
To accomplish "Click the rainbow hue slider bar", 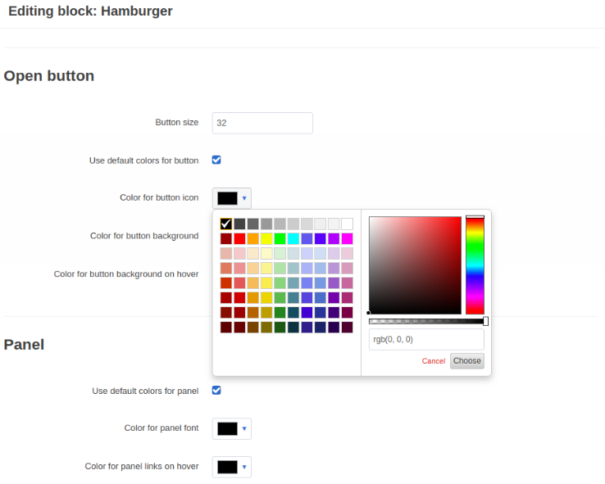I will (x=475, y=265).
